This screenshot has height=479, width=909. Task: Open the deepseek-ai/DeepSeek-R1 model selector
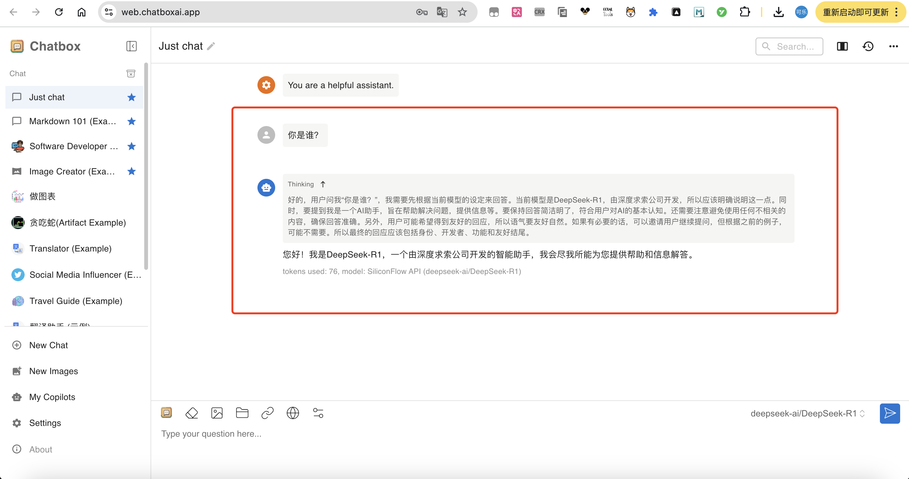807,414
